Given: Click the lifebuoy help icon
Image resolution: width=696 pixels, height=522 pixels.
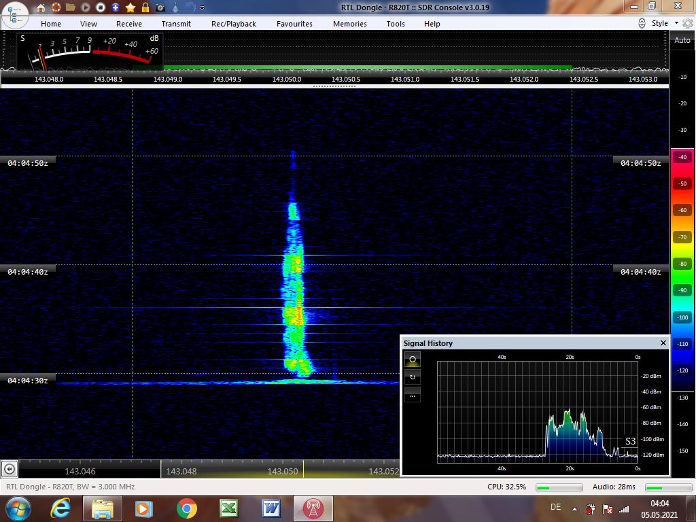Looking at the screenshot, I should tap(56, 7).
